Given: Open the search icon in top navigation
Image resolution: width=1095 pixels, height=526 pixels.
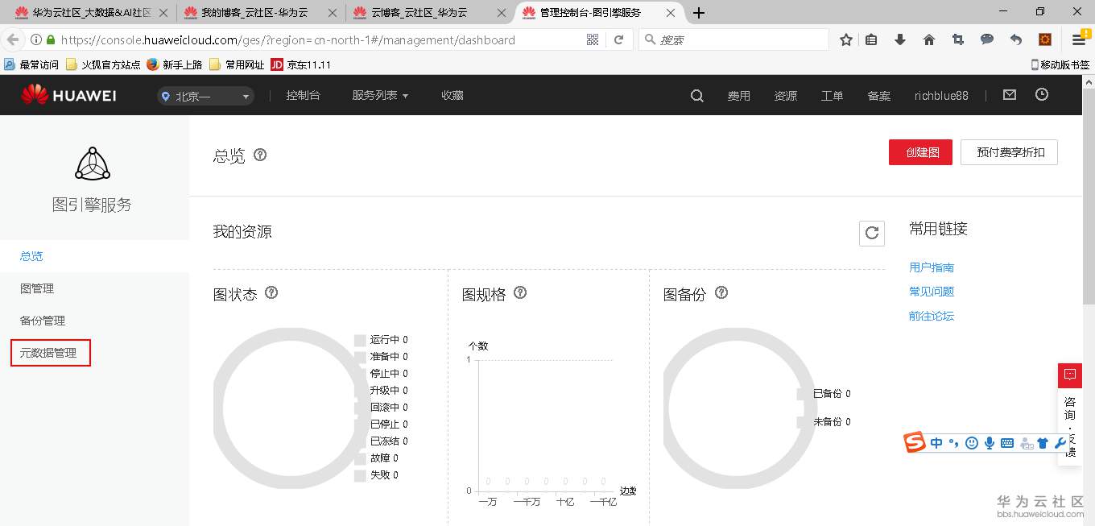Looking at the screenshot, I should pyautogui.click(x=696, y=95).
